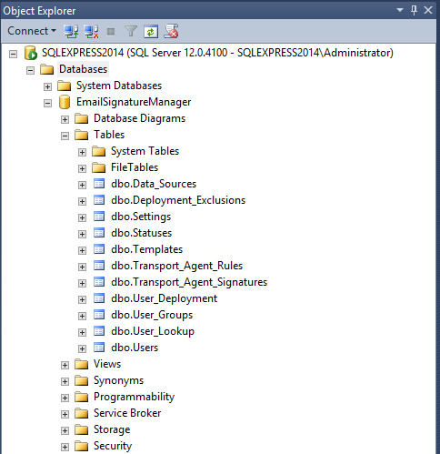The height and width of the screenshot is (454, 440).
Task: Click dbo.Transport_Agent_Signatures table icon
Action: click(x=99, y=282)
